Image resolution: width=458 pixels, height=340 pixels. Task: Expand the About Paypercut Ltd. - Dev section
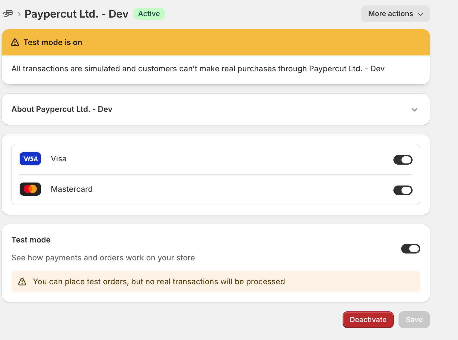(216, 109)
